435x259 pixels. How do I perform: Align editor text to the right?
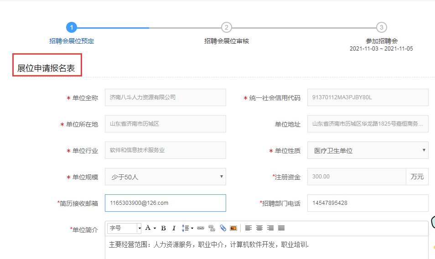[x=270, y=228]
